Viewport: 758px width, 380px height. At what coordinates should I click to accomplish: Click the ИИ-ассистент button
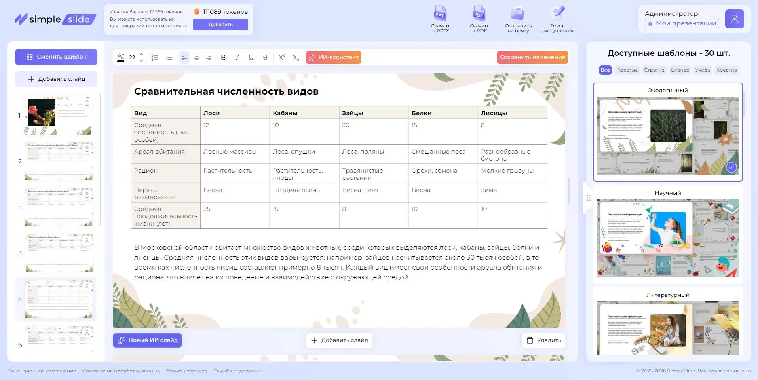point(333,57)
